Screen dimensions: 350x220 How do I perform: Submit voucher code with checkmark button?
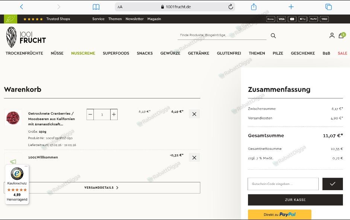[332, 184]
